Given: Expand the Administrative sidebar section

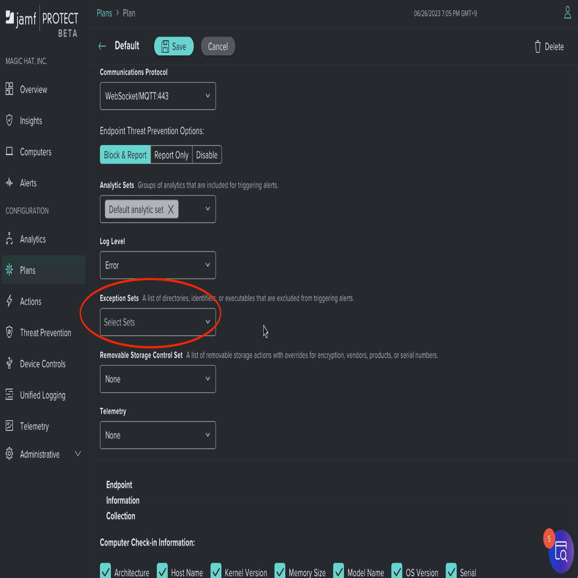Looking at the screenshot, I should pos(78,453).
